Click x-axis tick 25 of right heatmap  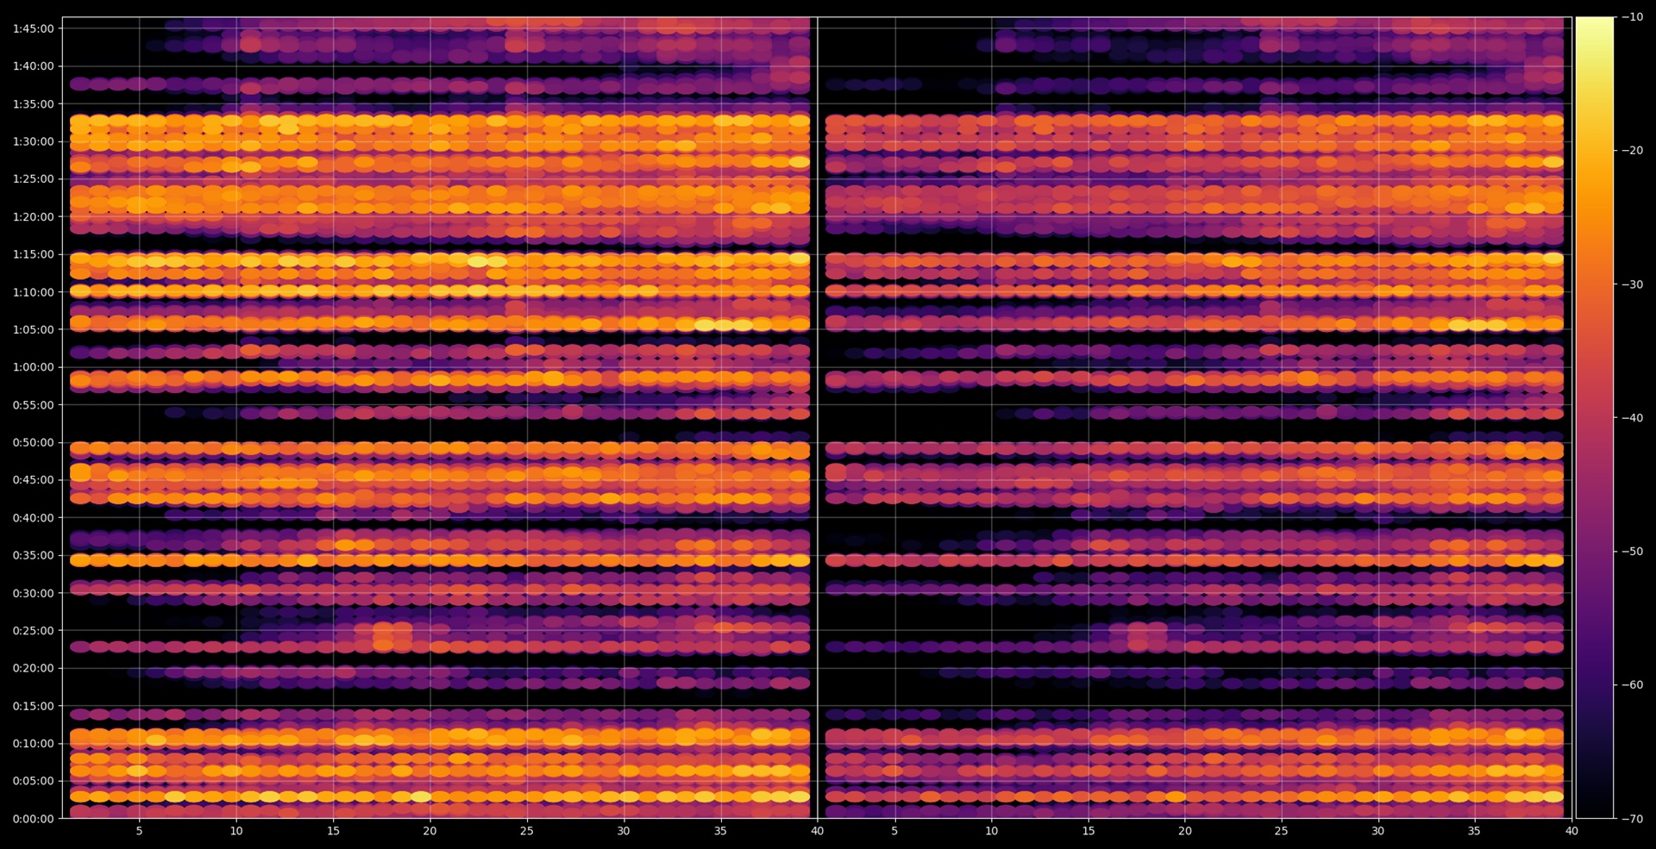pos(1282,831)
